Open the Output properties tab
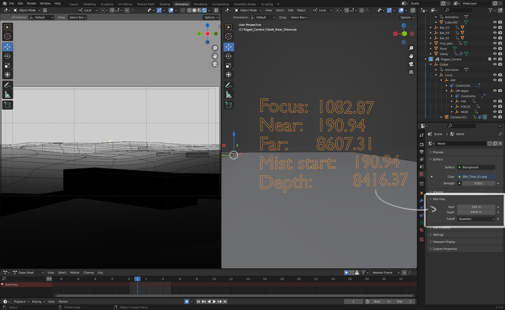 point(421,151)
